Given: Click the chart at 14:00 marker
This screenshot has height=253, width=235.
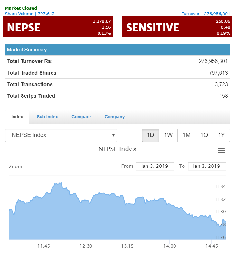Looking at the screenshot, I should pos(170,222).
